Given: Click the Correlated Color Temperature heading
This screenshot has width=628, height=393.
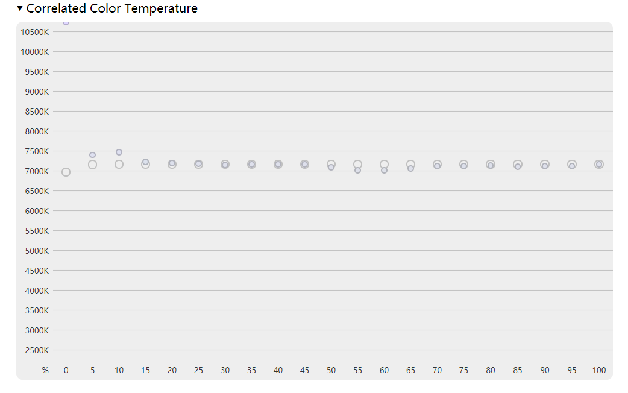Looking at the screenshot, I should click(111, 8).
